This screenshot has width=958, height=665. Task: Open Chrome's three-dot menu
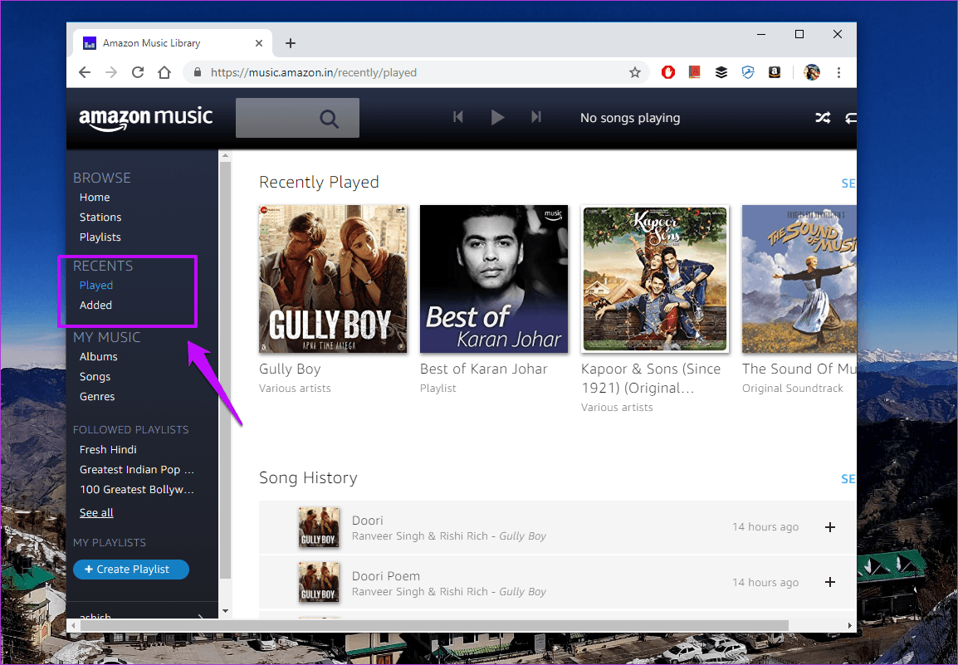[838, 73]
